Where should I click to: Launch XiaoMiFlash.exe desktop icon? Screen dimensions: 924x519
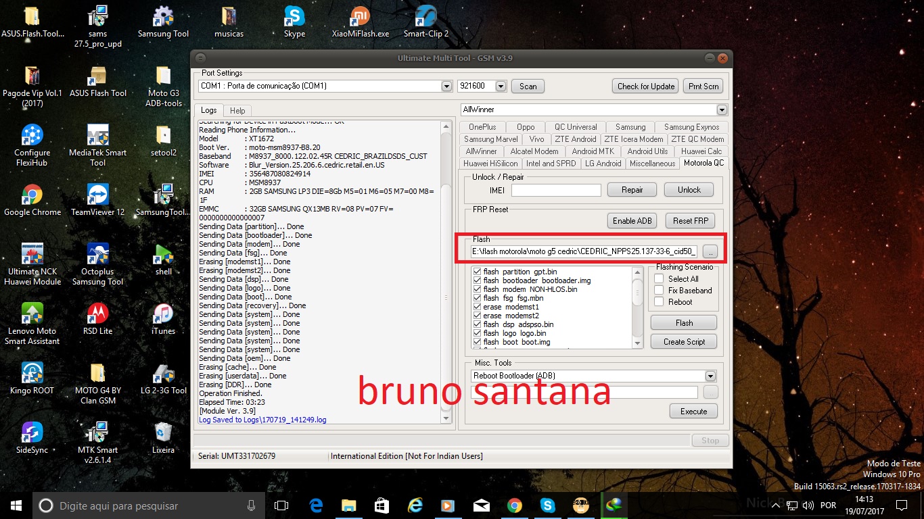[x=361, y=22]
